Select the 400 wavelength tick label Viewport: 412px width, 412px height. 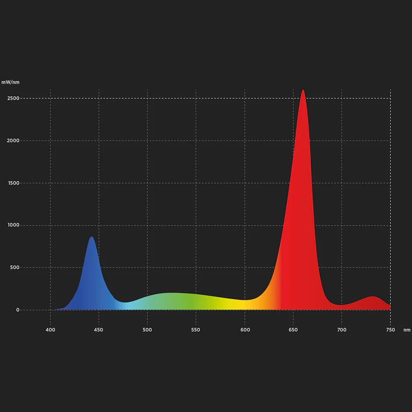[50, 330]
